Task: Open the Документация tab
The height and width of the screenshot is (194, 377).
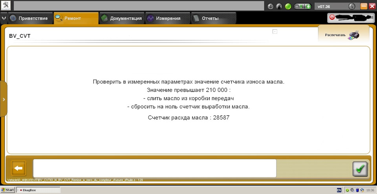Action: (122, 18)
